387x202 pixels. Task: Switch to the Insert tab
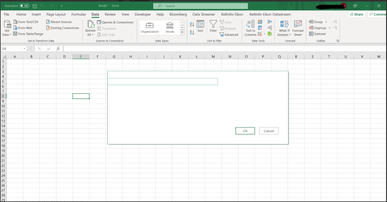coord(36,14)
